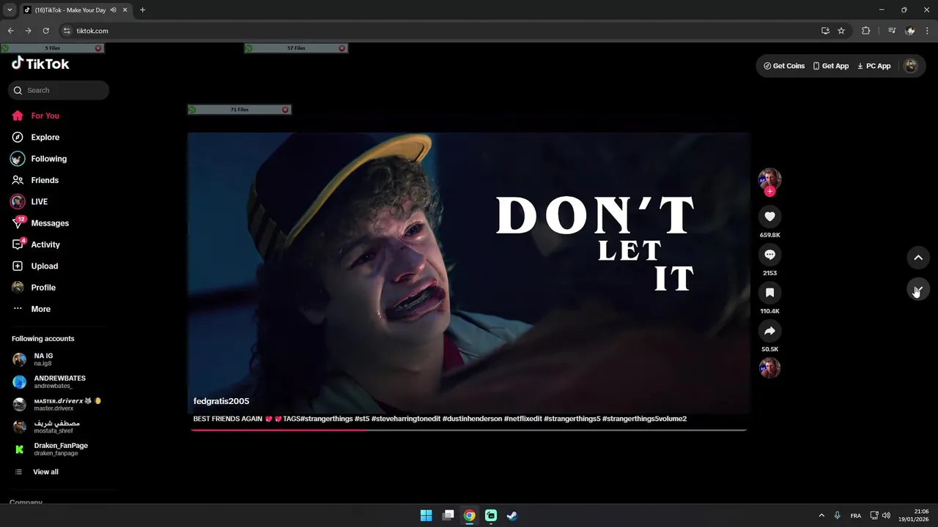Close the 71 Files overlay bar
938x527 pixels.
285,110
